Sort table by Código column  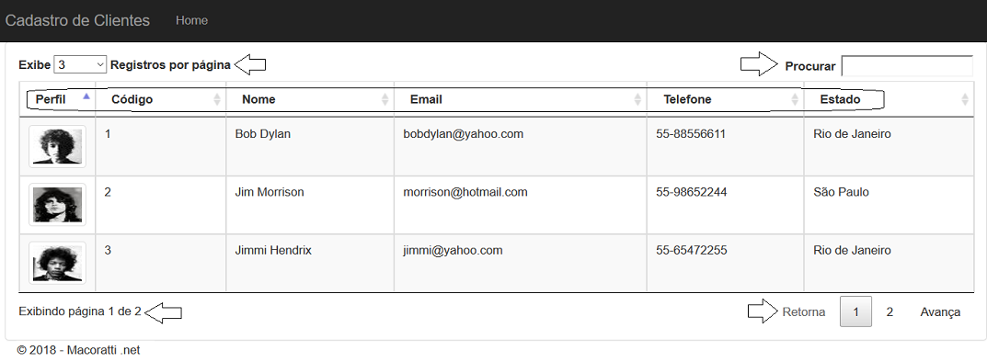click(x=217, y=99)
